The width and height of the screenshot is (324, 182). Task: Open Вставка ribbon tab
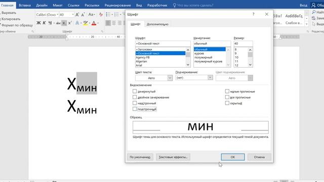pyautogui.click(x=25, y=6)
